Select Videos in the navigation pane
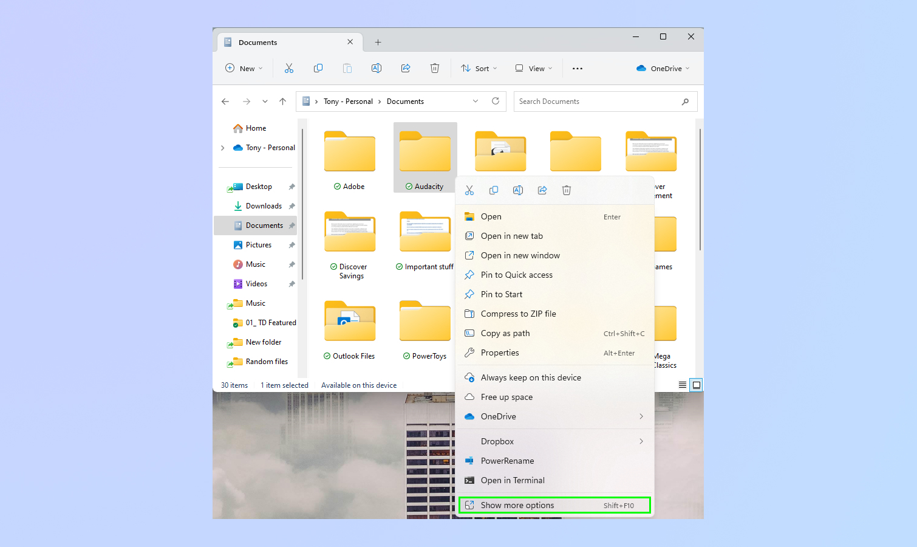Image resolution: width=917 pixels, height=547 pixels. (256, 284)
